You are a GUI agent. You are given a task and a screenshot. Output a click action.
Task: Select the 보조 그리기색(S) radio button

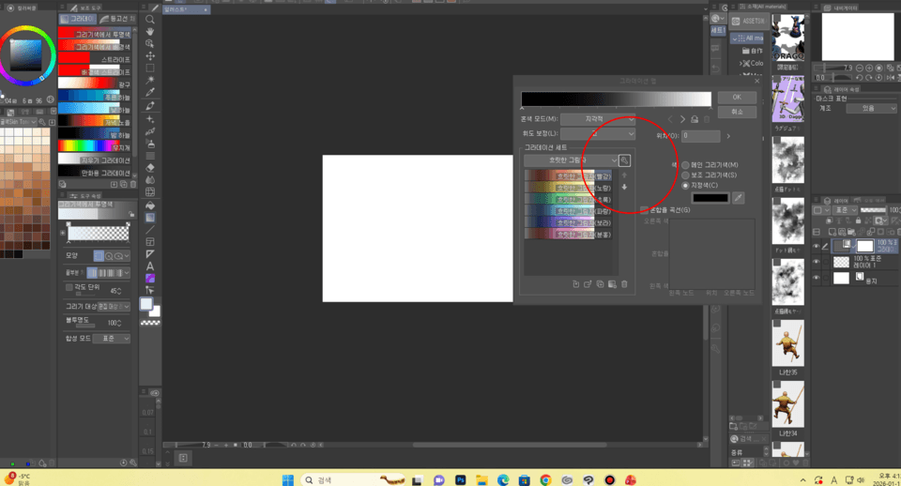685,175
